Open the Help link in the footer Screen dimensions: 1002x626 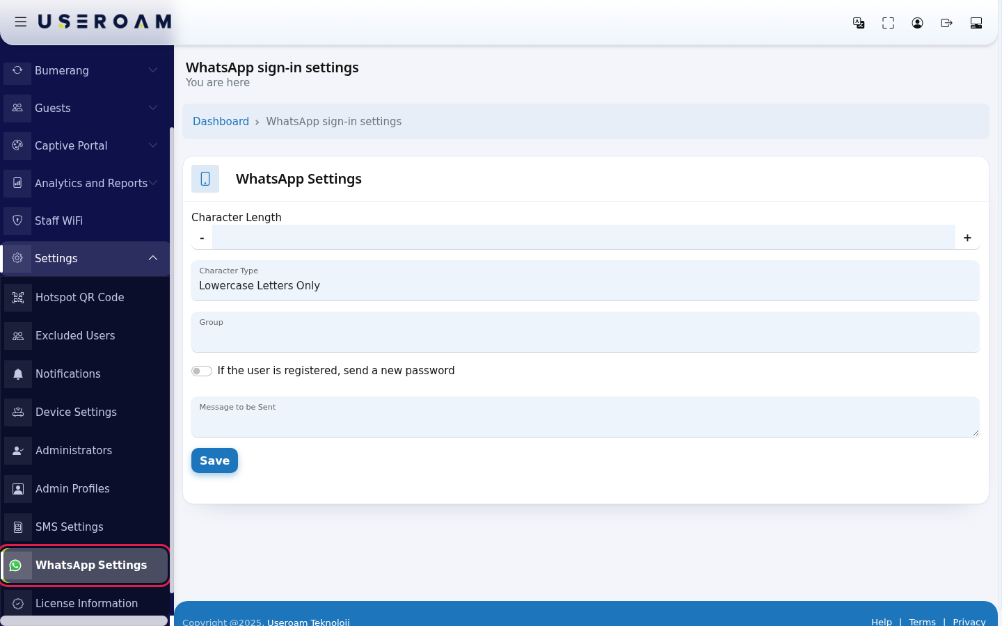pyautogui.click(x=882, y=622)
